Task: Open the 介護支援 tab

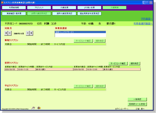Action: (64, 8)
